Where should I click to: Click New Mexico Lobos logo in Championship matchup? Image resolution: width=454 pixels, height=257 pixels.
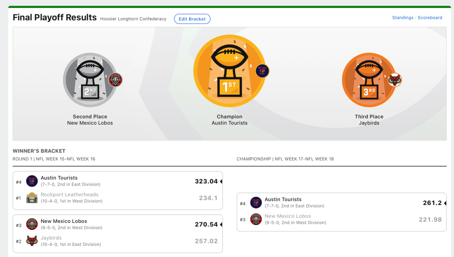[256, 219]
